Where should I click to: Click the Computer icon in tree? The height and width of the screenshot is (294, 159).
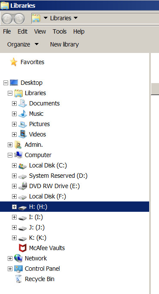pos(18,155)
